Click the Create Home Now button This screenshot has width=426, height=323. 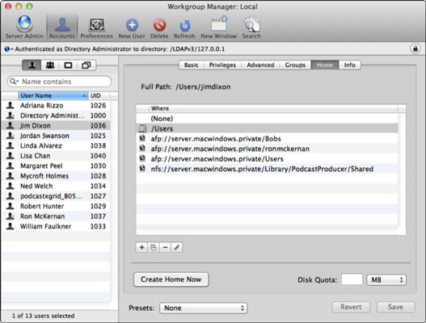(x=171, y=279)
